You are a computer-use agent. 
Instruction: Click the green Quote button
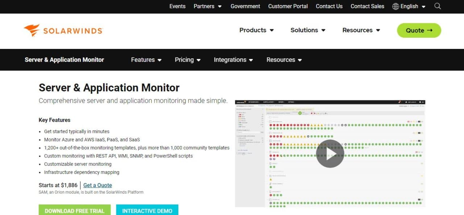pyautogui.click(x=419, y=30)
